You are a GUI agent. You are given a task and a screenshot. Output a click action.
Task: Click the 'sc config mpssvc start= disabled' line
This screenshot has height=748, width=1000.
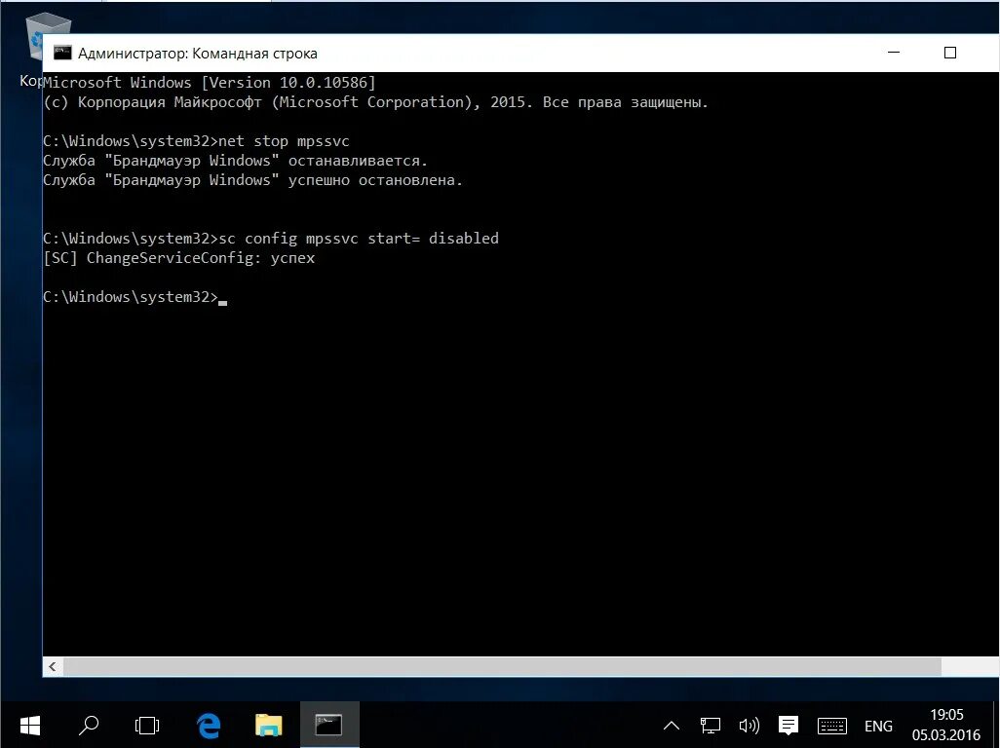271,239
